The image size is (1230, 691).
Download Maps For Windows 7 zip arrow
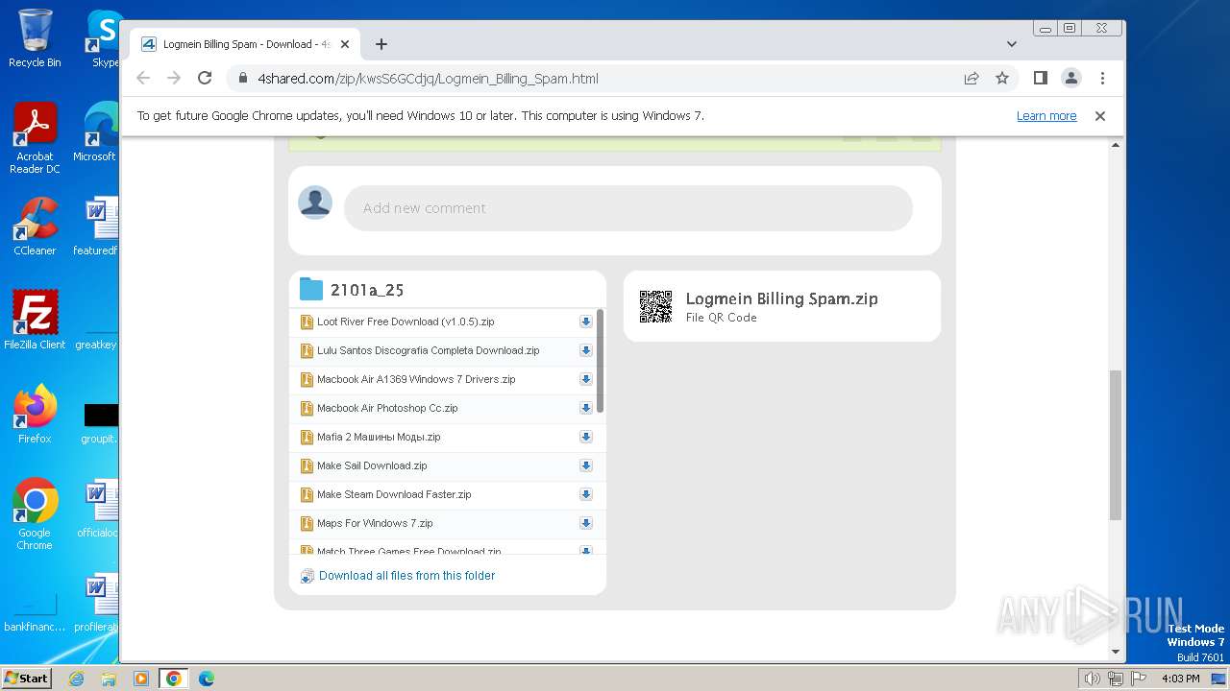point(585,524)
